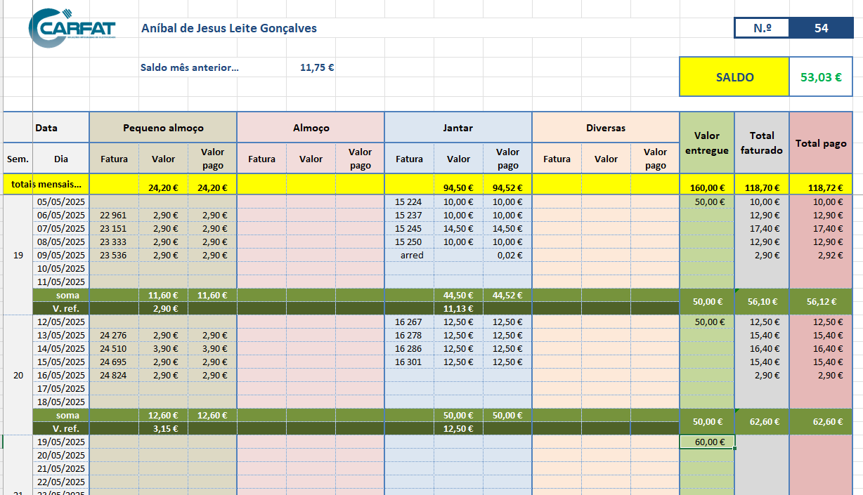This screenshot has width=863, height=495.
Task: Click the Valor entregue column header
Action: [706, 143]
